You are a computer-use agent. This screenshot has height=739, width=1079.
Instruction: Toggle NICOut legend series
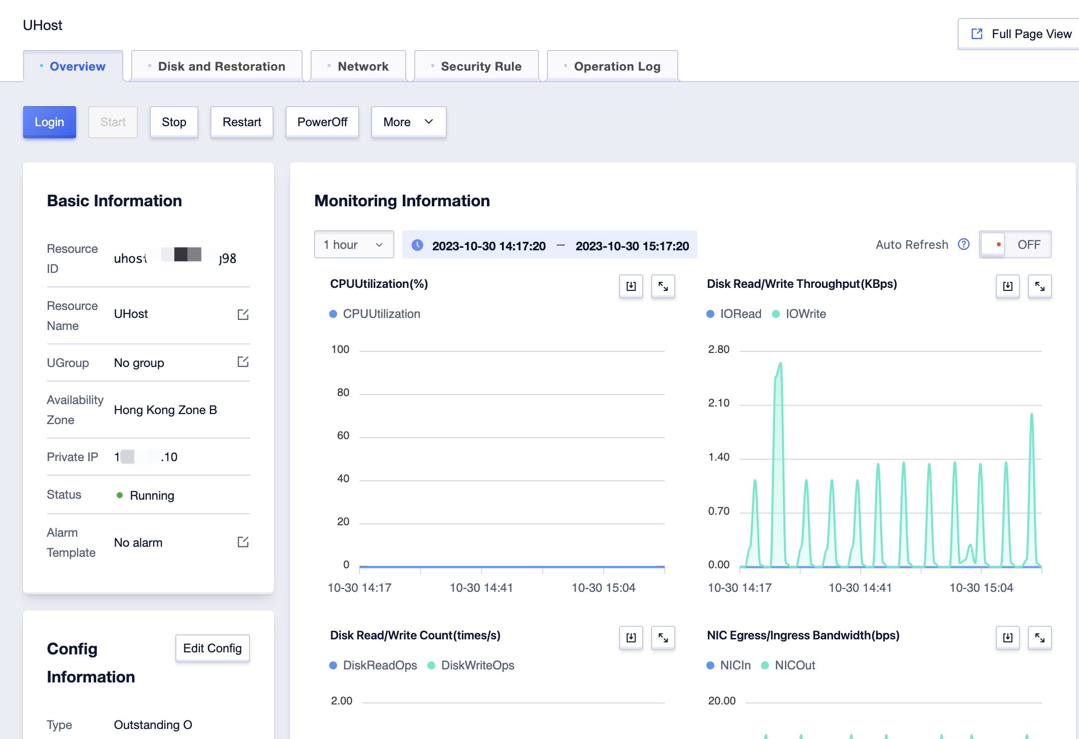[x=788, y=665]
